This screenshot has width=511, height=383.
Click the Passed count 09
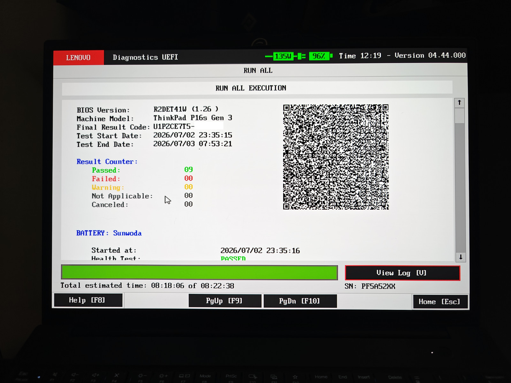point(188,170)
